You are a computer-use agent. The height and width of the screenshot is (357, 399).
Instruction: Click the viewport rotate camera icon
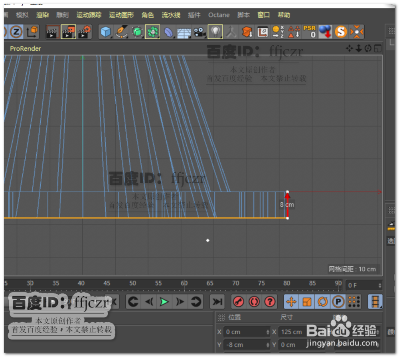click(x=368, y=48)
